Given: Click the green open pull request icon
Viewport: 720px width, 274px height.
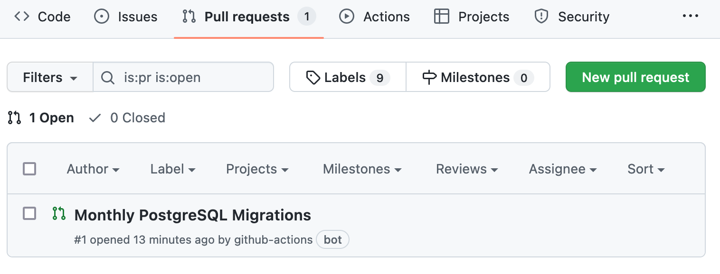Looking at the screenshot, I should coord(59,214).
